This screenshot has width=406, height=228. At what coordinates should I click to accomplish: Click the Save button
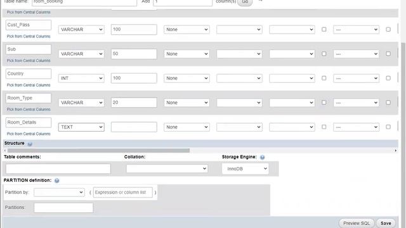pos(386,223)
